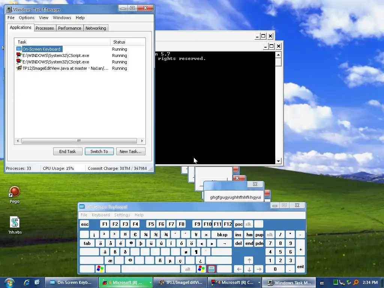Click the 2:34 PM system clock
384x288 pixels.
tap(370, 282)
